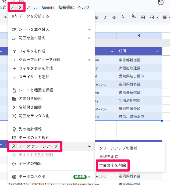Image resolution: width=170 pixels, height=185 pixels.
Task: Open the Gemini menu
Action: [48, 7]
